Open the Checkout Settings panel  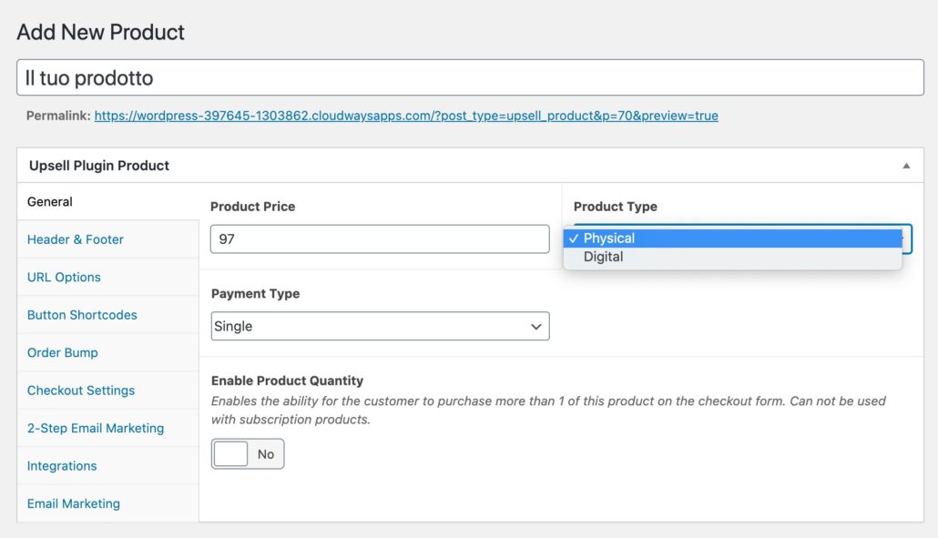pyautogui.click(x=78, y=390)
